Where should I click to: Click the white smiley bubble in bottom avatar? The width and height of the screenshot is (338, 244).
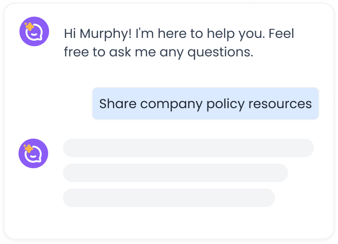35,155
